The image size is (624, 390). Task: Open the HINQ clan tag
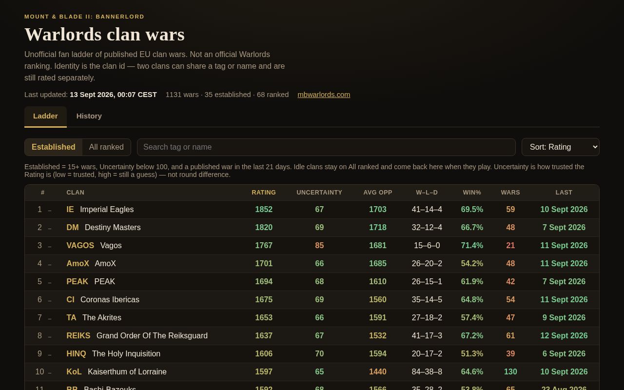(76, 354)
